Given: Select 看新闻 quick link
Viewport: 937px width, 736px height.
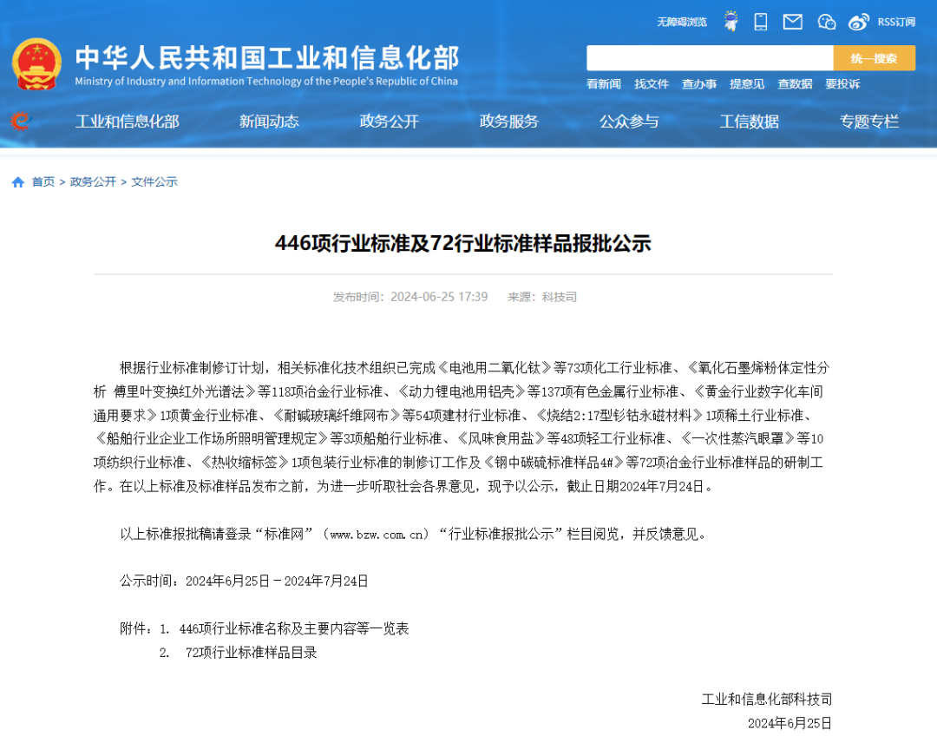Looking at the screenshot, I should coord(604,84).
